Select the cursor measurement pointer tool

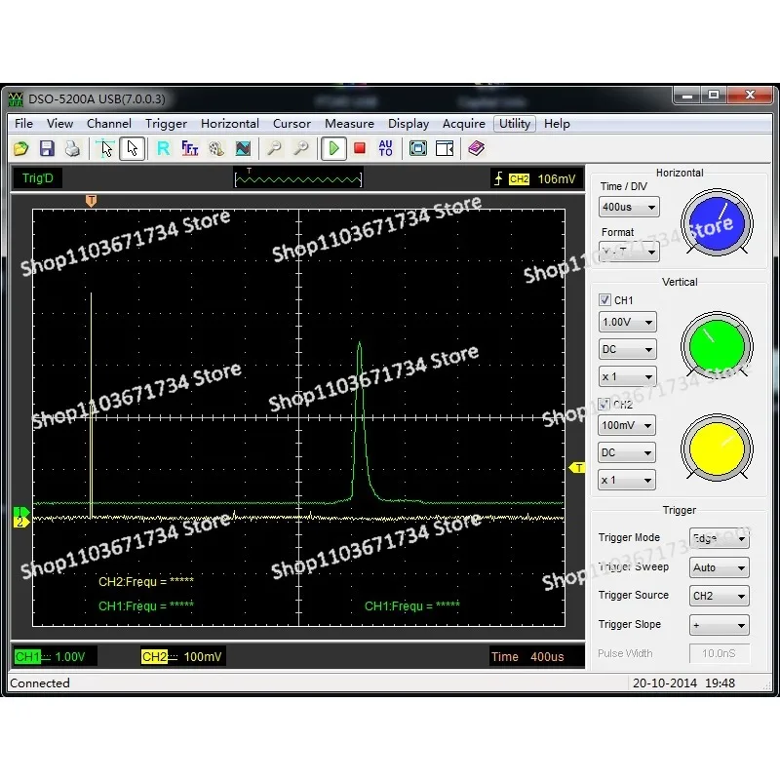tap(106, 148)
